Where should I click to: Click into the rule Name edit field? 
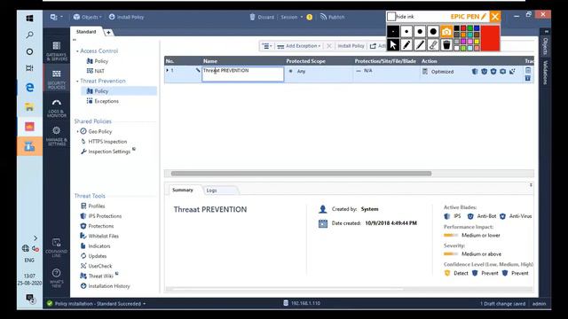click(242, 74)
